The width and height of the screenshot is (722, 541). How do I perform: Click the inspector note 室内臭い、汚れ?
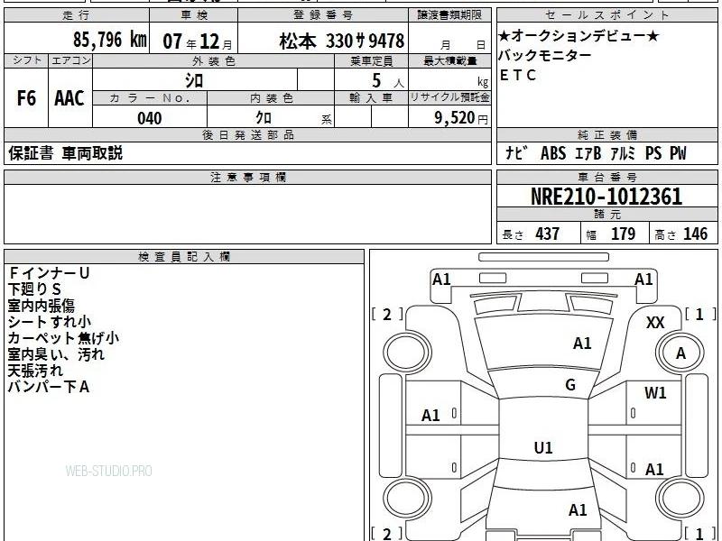point(56,354)
